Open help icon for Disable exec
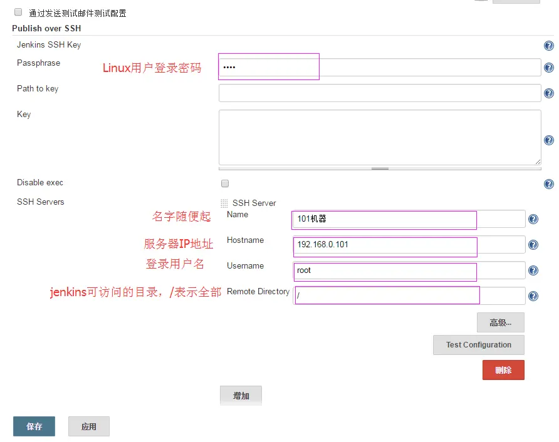 pos(549,184)
